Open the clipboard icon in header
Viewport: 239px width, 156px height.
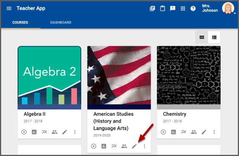click(x=162, y=8)
